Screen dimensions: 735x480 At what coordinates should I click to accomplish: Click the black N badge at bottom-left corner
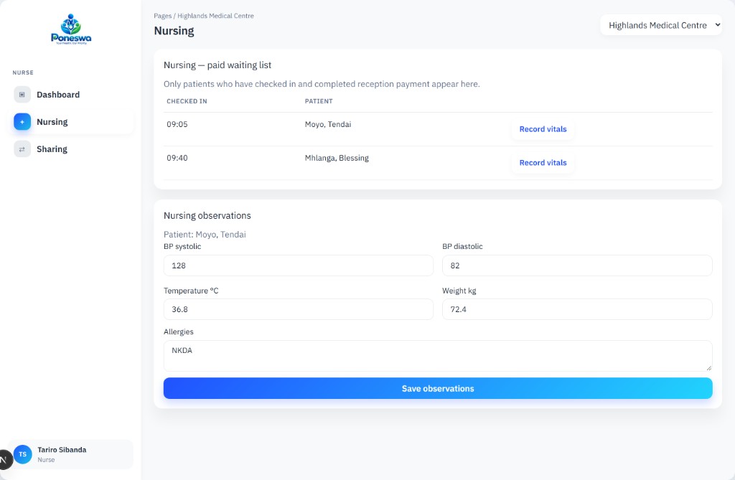pos(4,459)
